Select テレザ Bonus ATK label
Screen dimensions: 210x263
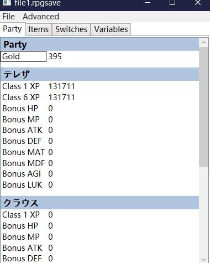tap(22, 130)
